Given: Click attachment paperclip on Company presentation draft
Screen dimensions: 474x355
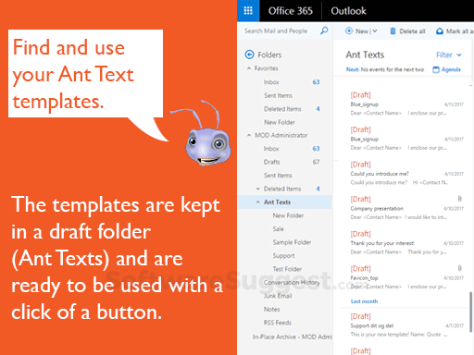Looking at the screenshot, I should (x=459, y=199).
